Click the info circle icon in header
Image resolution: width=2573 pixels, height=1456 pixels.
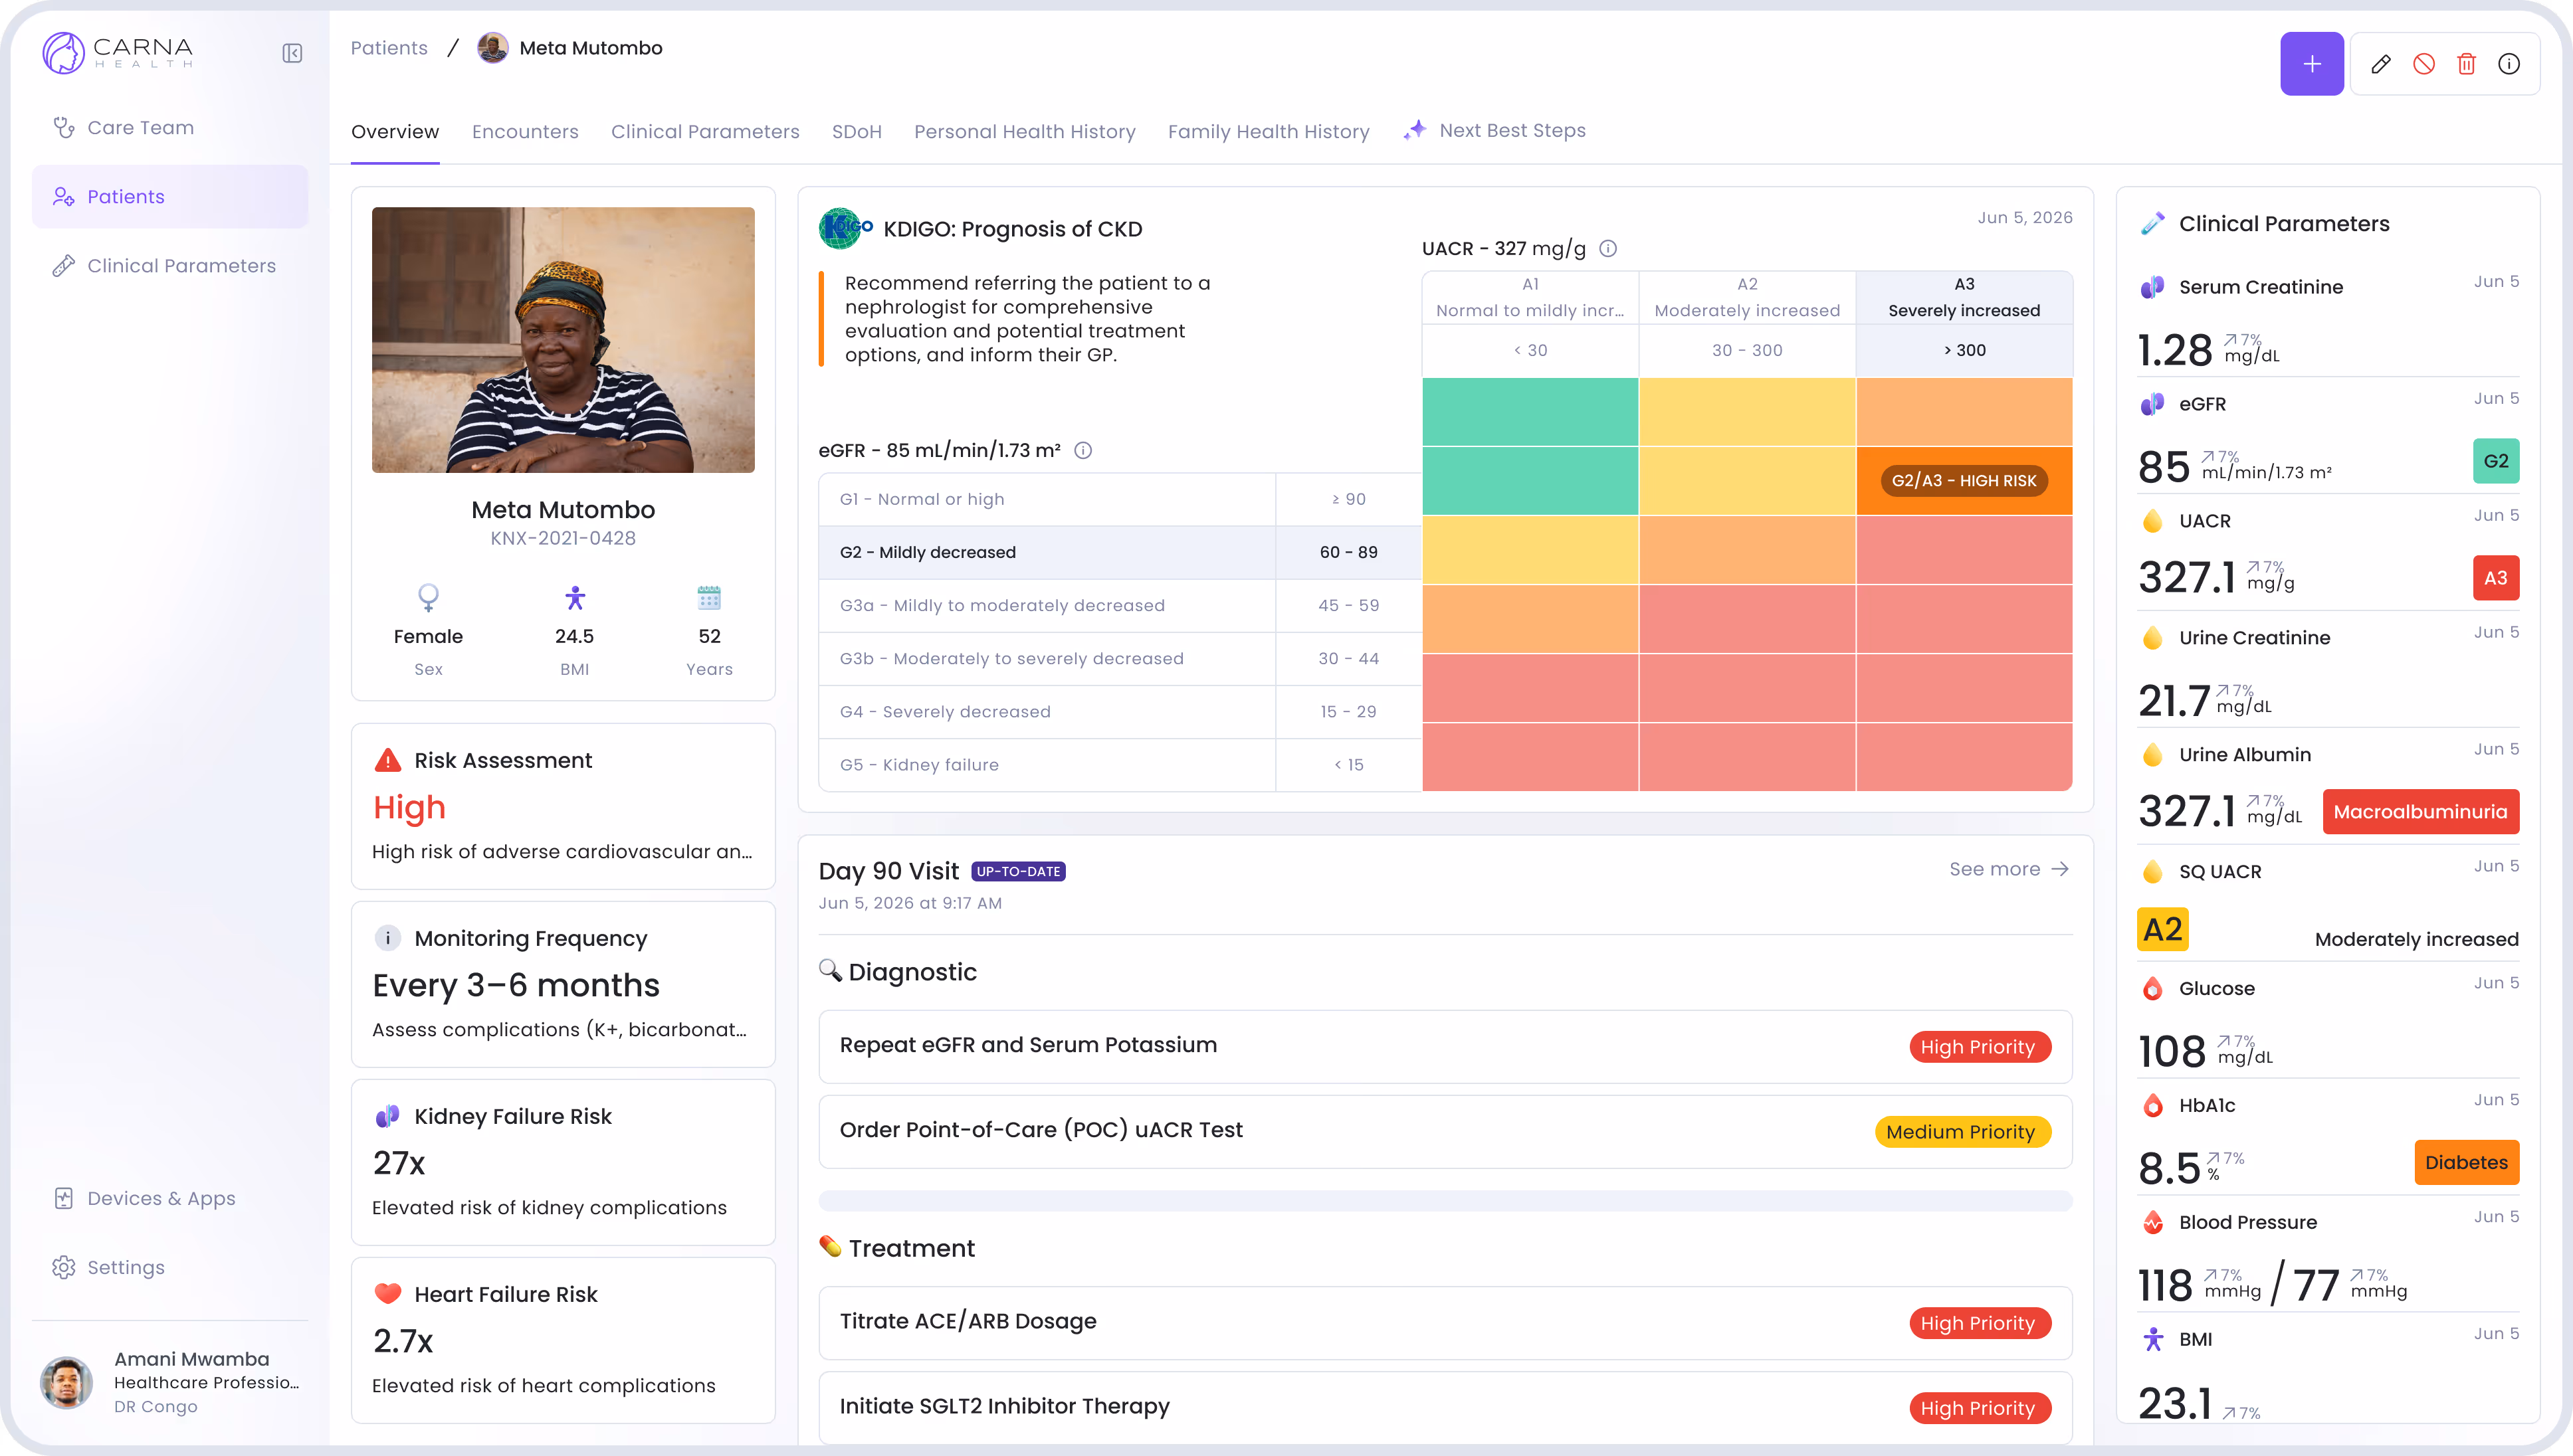click(2509, 64)
